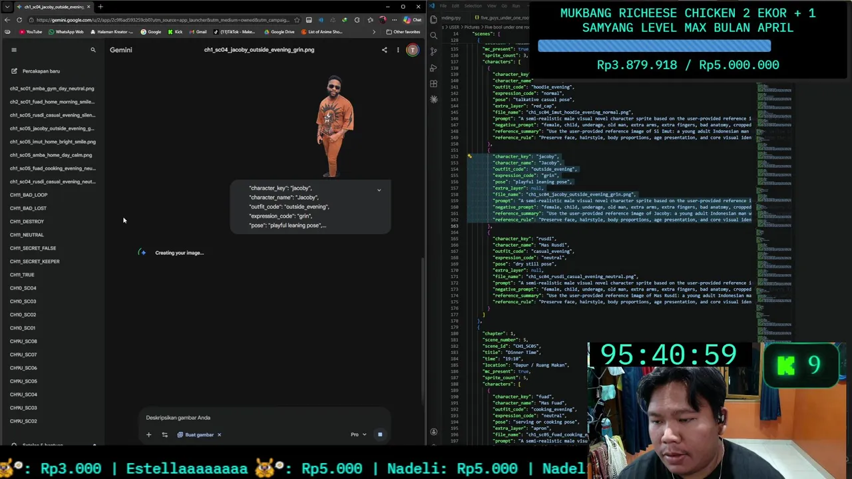Open the Pro model selector dropdown
This screenshot has width=852, height=479.
pyautogui.click(x=359, y=434)
